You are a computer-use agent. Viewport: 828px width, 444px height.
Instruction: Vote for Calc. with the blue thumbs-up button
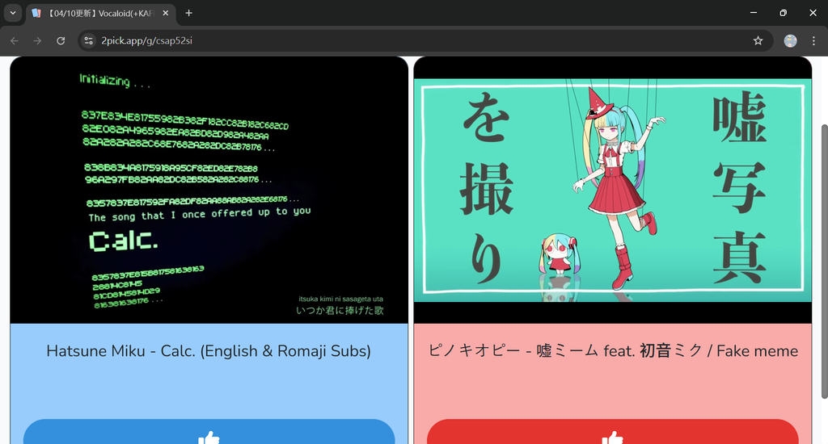click(x=209, y=433)
